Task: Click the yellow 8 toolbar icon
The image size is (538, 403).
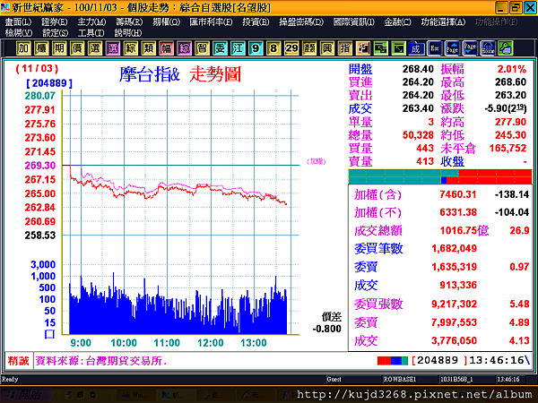Action: pyautogui.click(x=273, y=48)
